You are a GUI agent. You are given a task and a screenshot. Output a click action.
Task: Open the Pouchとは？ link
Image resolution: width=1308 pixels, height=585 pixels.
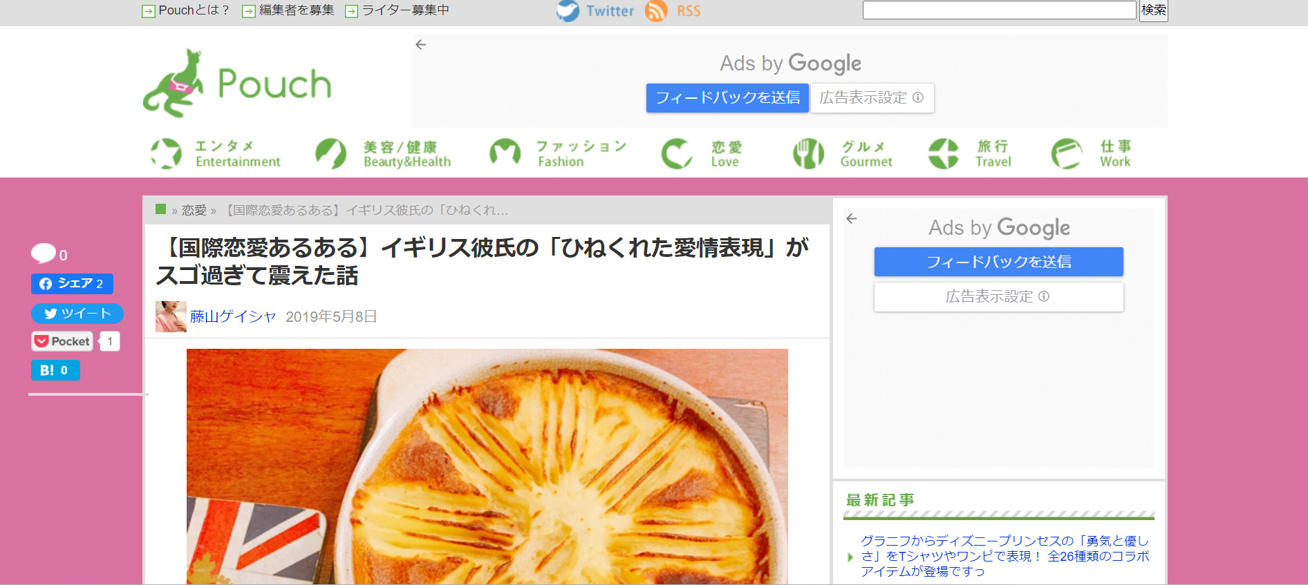(x=194, y=10)
